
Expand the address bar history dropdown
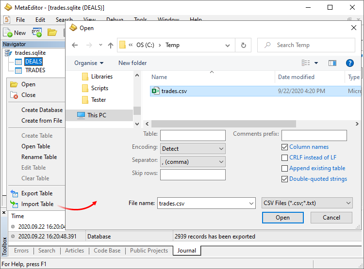click(x=228, y=45)
